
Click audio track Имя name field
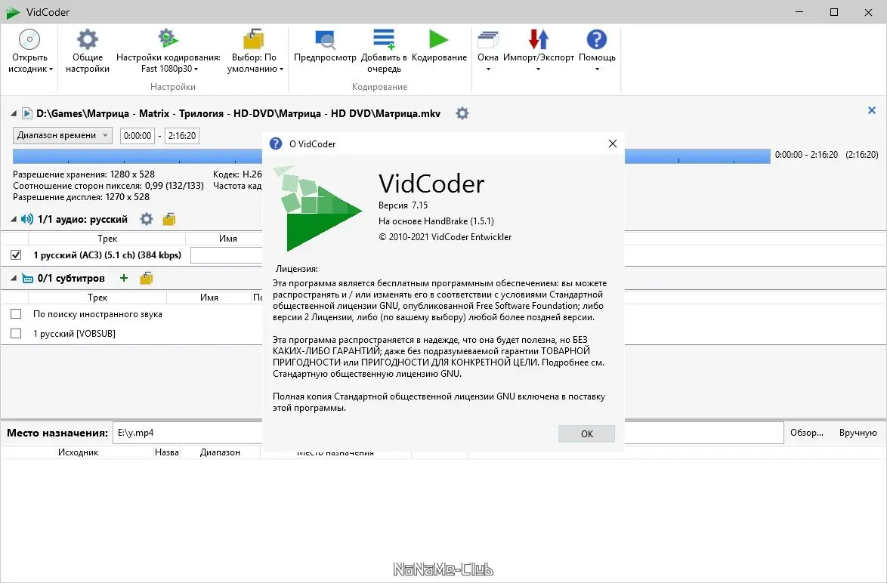tap(227, 255)
